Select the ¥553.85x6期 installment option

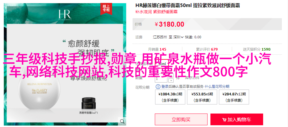point(202,97)
